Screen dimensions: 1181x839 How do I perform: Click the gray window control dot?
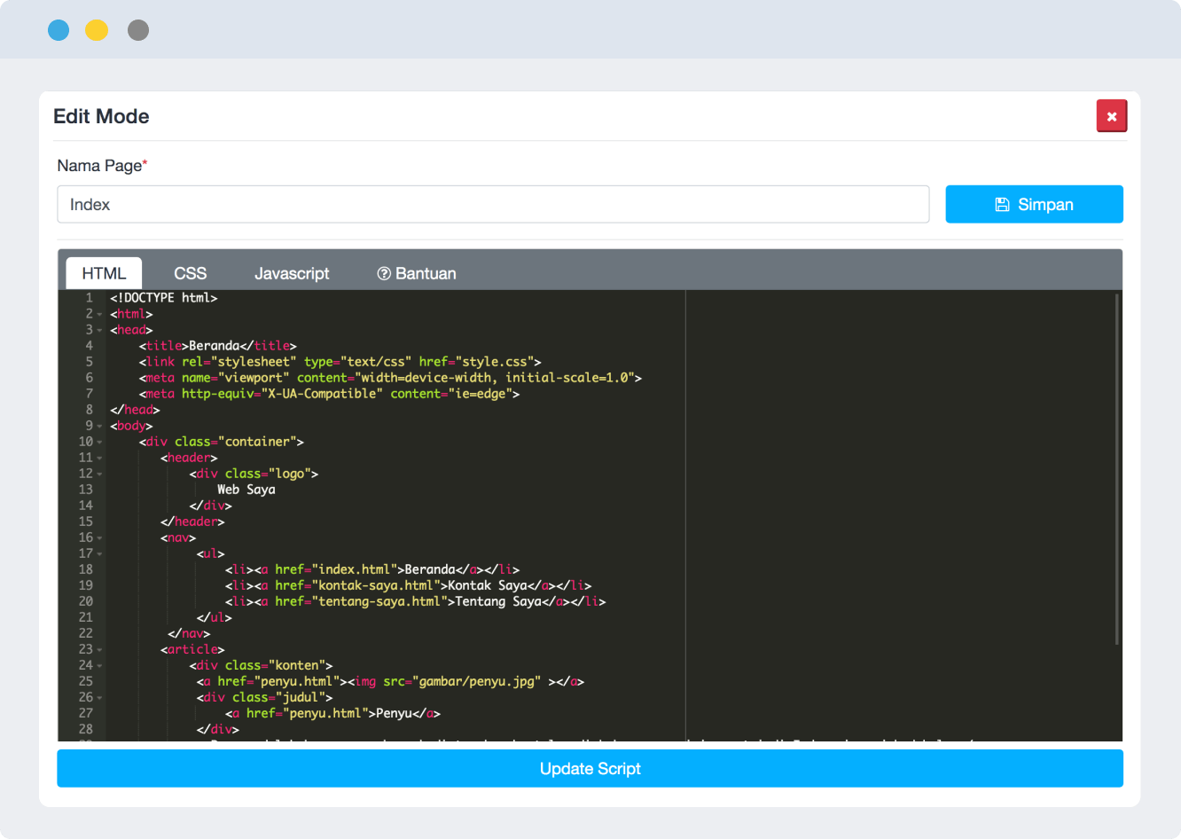[x=138, y=30]
